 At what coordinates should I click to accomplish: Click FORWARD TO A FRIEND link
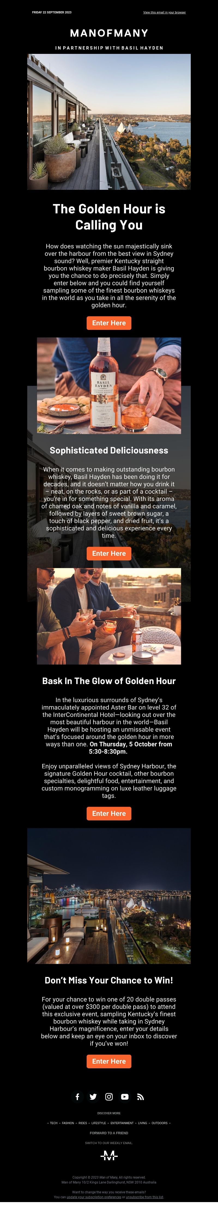point(109,1133)
